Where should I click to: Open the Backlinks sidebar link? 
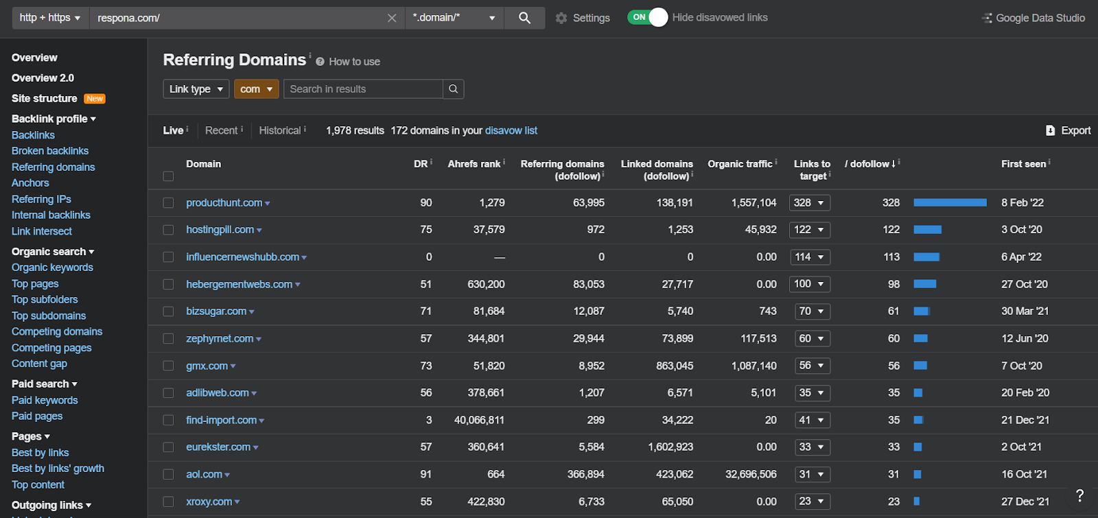[x=33, y=135]
